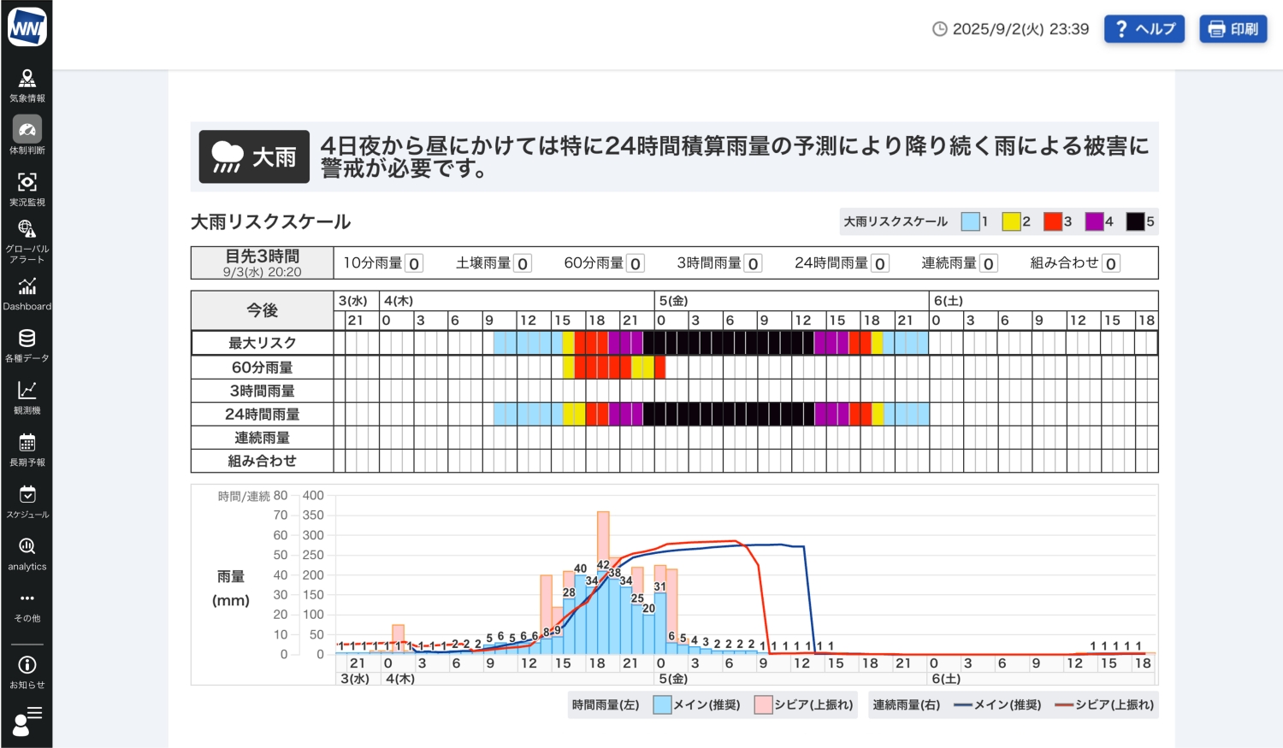1283x748 pixels.
Task: Click the black level 5 risk scale swatch
Action: pos(1135,221)
